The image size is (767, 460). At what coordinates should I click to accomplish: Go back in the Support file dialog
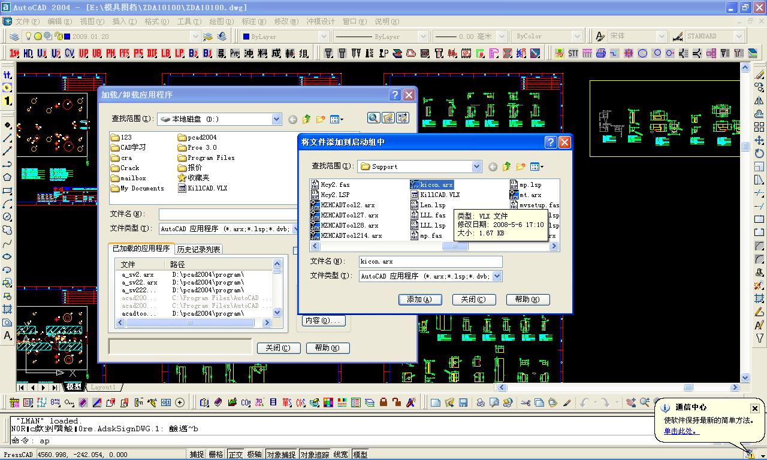(x=493, y=167)
